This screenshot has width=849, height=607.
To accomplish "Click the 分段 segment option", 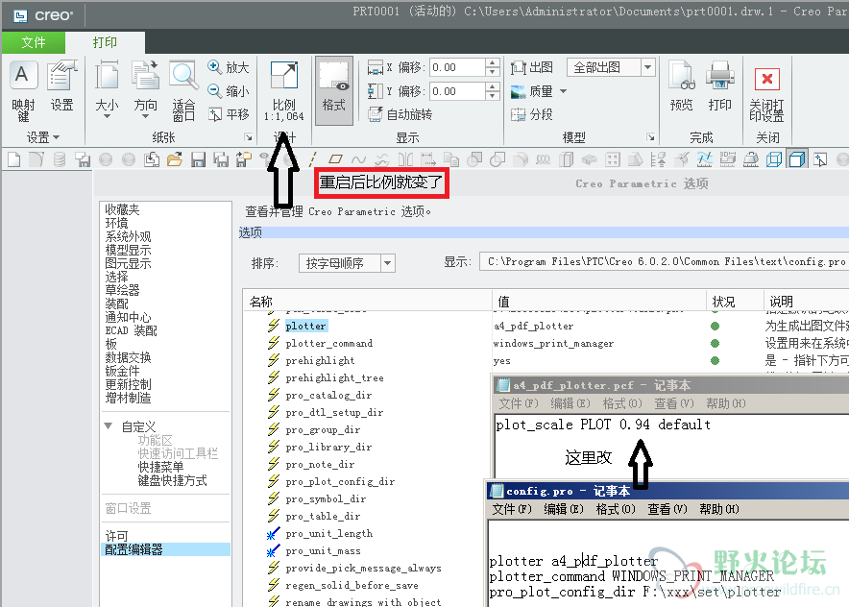I will point(532,114).
